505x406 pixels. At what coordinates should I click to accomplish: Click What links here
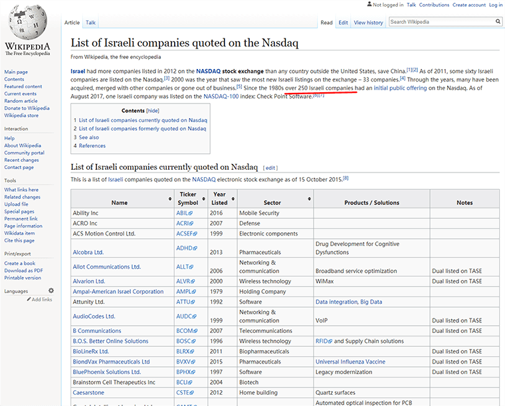21,190
